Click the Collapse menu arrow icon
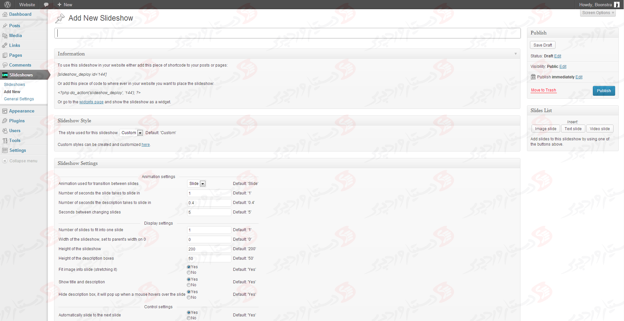 coord(5,161)
